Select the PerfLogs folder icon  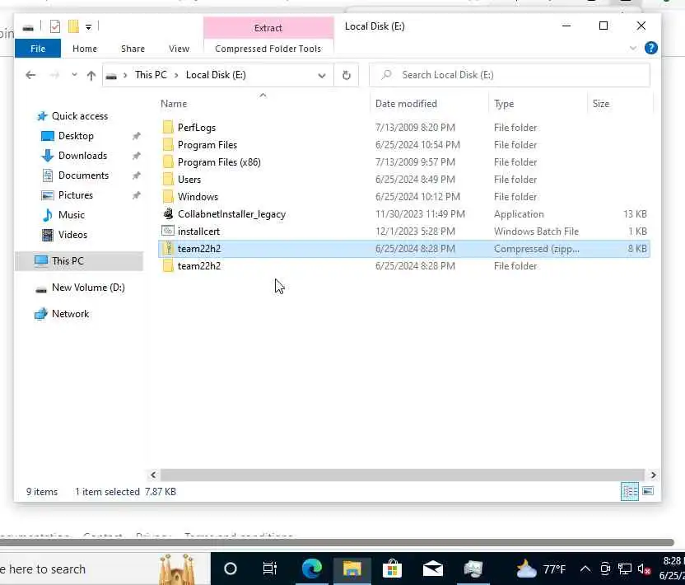coord(168,127)
